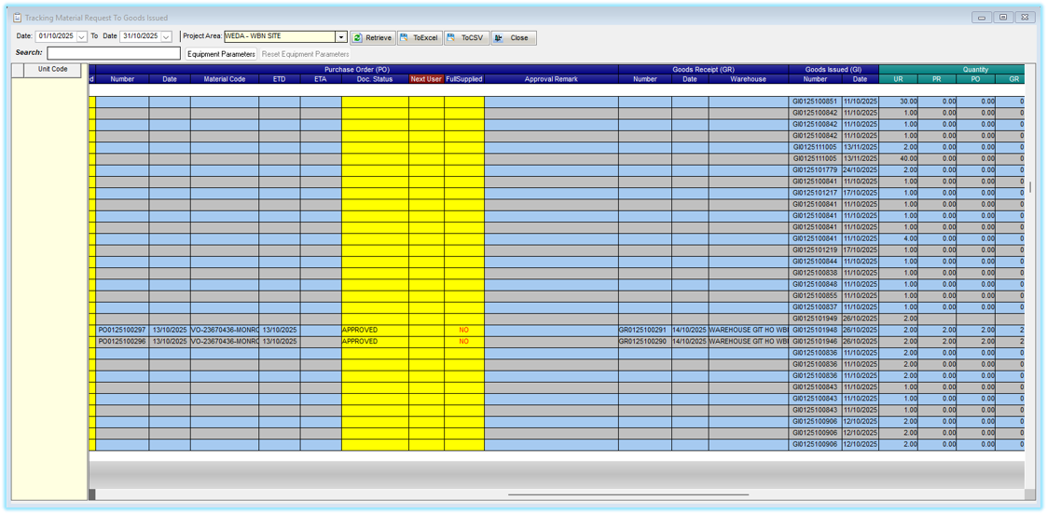Select purchase order cell PO0125100296
Screen dimensions: 1047x514
[x=122, y=342]
